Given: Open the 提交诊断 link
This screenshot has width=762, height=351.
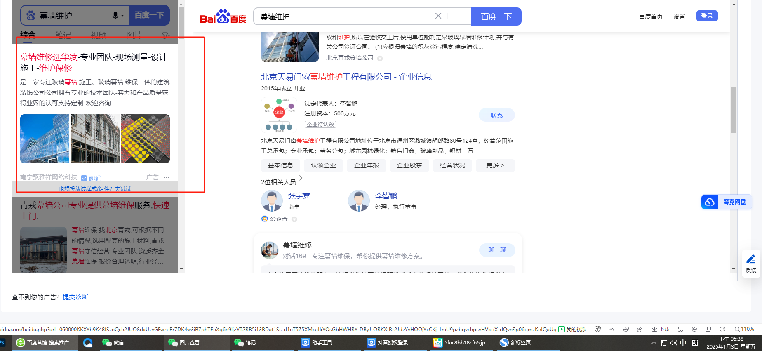Looking at the screenshot, I should coord(75,297).
